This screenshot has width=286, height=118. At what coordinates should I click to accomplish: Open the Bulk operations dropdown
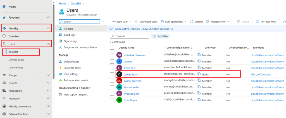173,22
